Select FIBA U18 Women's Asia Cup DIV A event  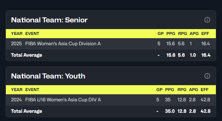pyautogui.click(x=63, y=100)
